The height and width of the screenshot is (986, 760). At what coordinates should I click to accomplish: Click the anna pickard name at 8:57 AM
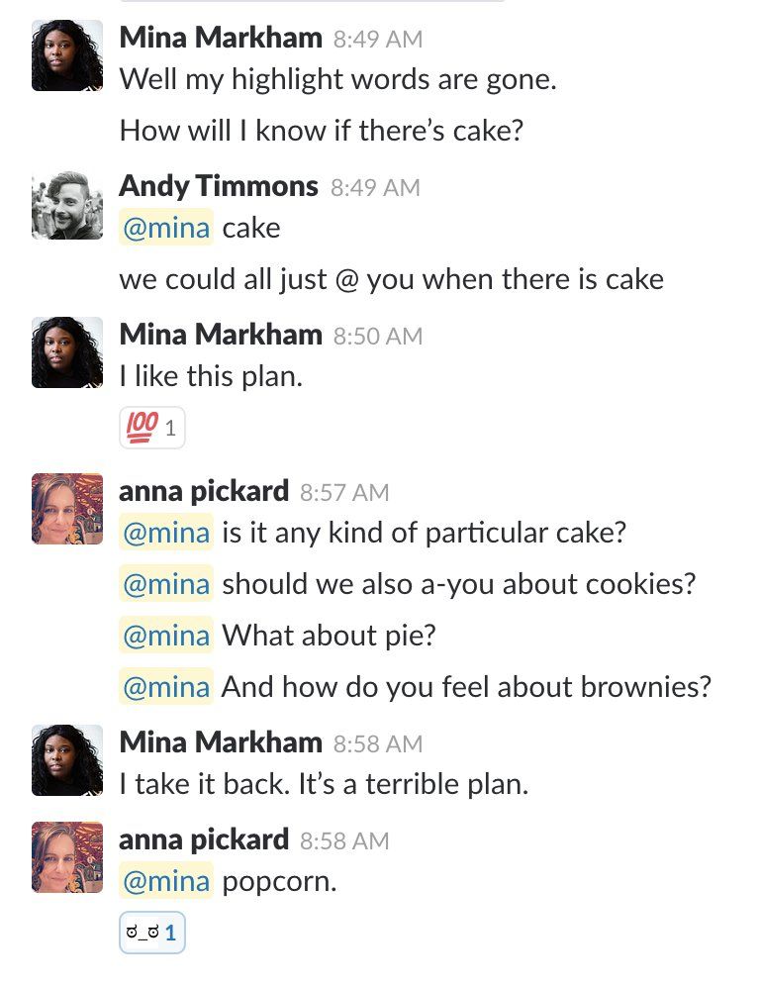tap(204, 491)
